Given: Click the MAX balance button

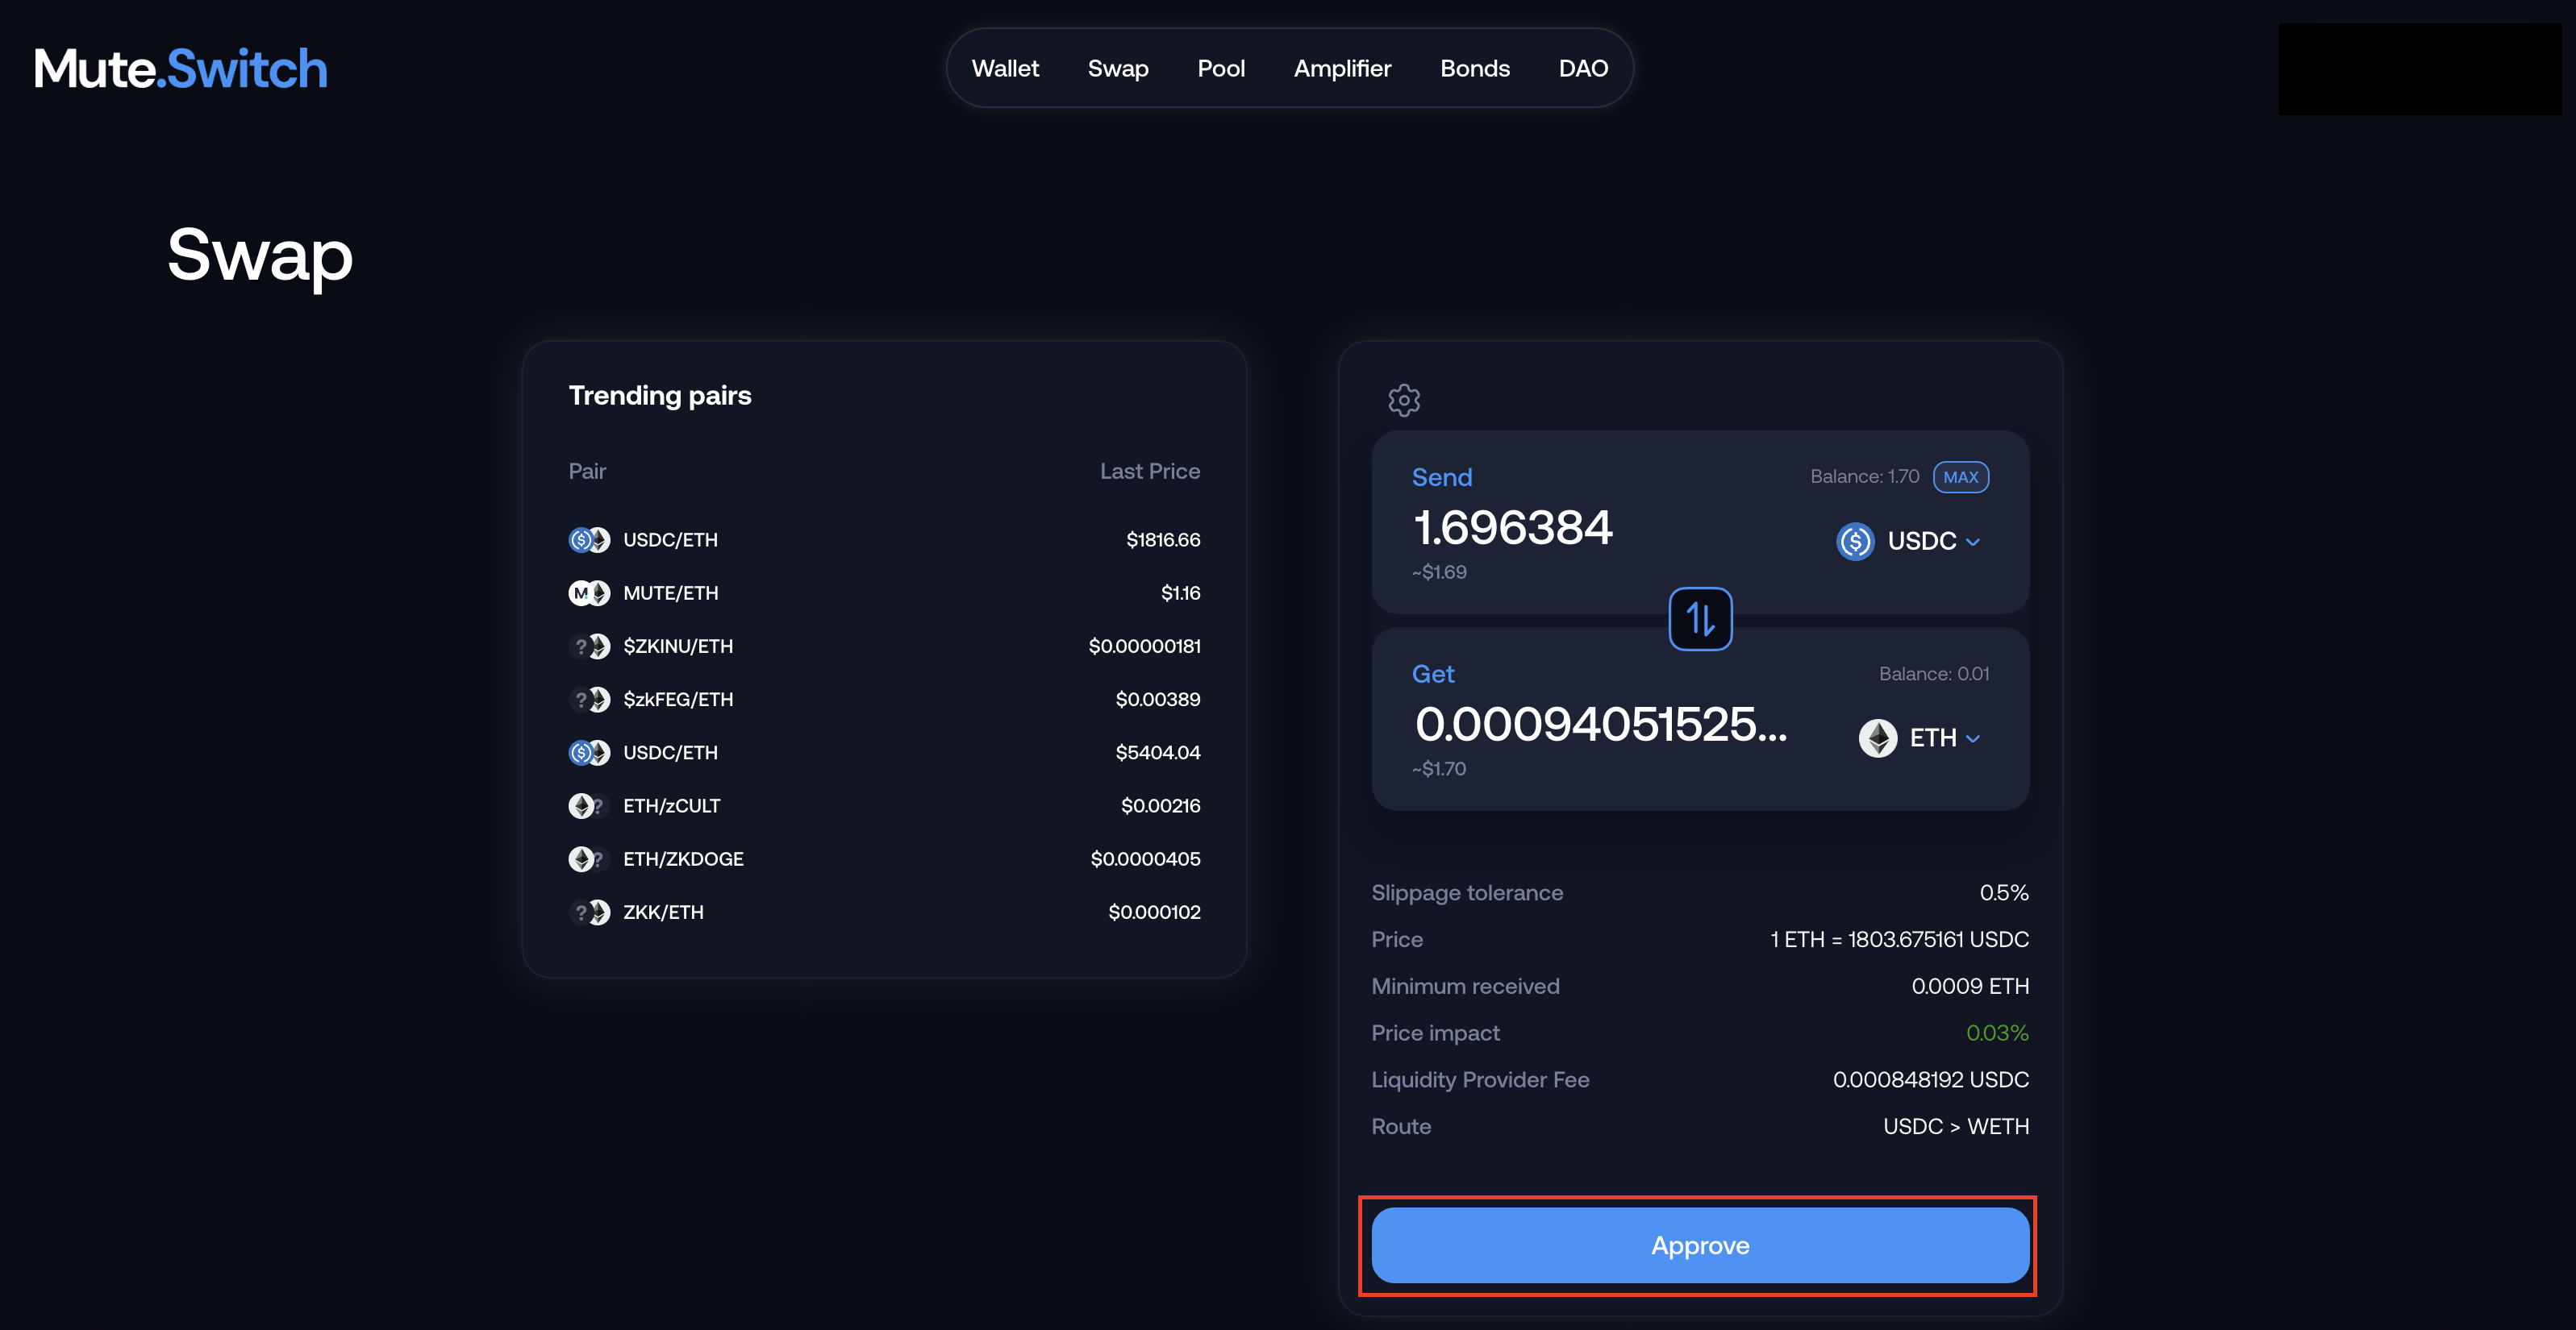Looking at the screenshot, I should [x=1960, y=478].
